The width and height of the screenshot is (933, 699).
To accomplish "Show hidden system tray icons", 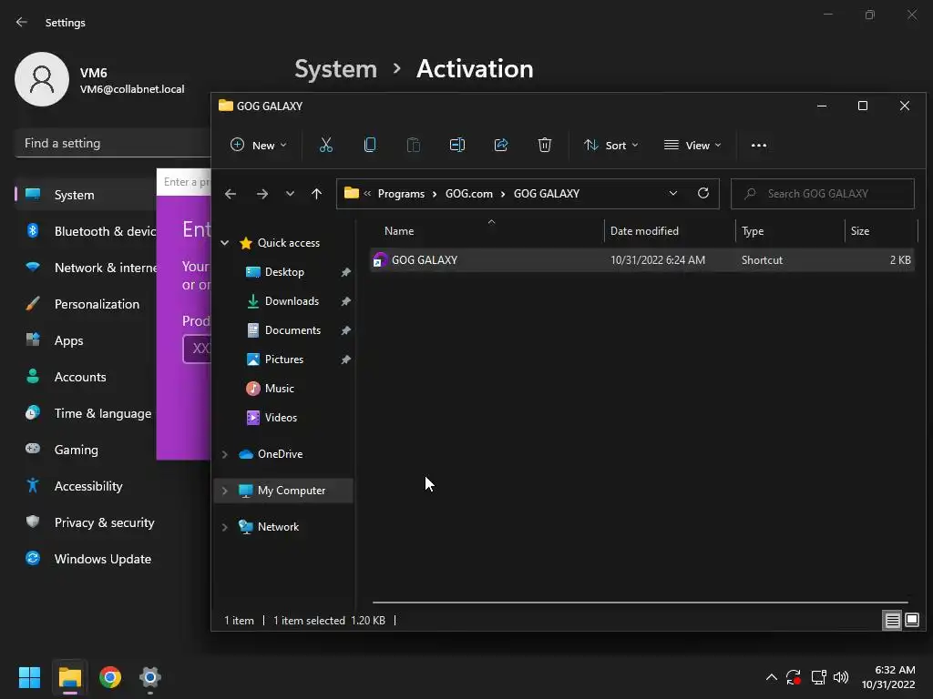I will (x=771, y=677).
